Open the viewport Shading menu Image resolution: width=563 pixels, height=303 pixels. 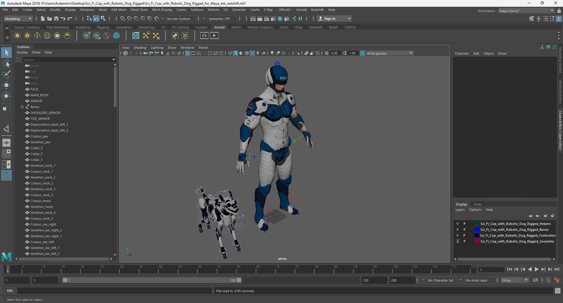(140, 48)
